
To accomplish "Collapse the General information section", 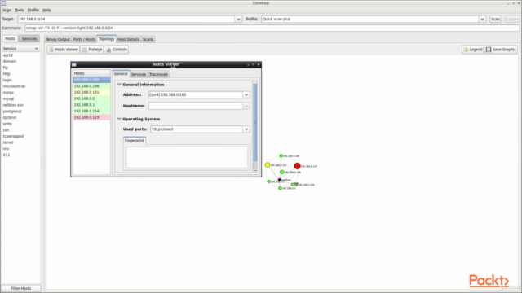I will tap(119, 85).
